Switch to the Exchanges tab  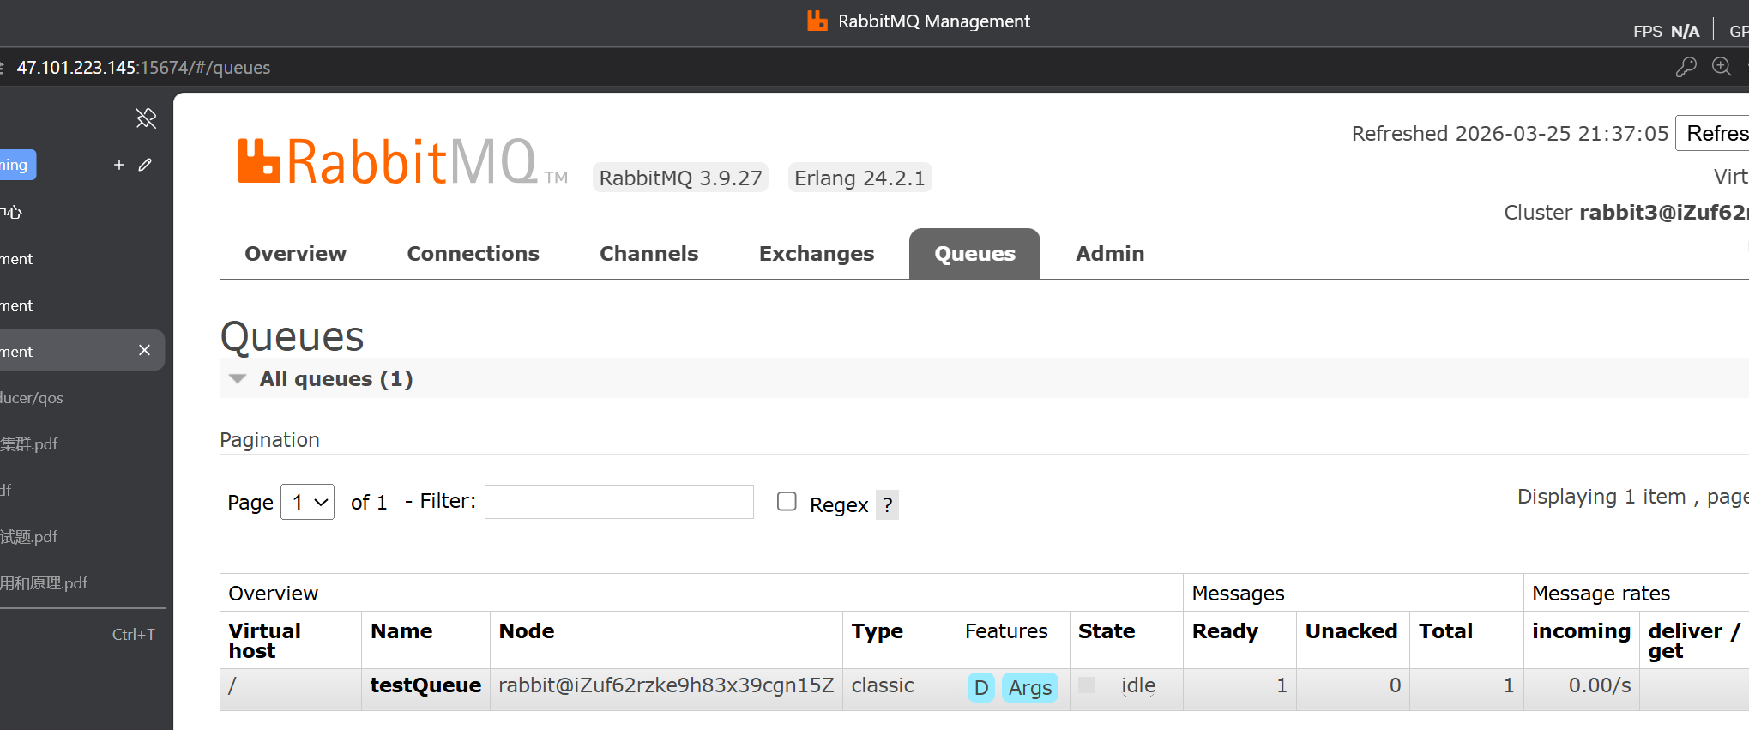(816, 254)
